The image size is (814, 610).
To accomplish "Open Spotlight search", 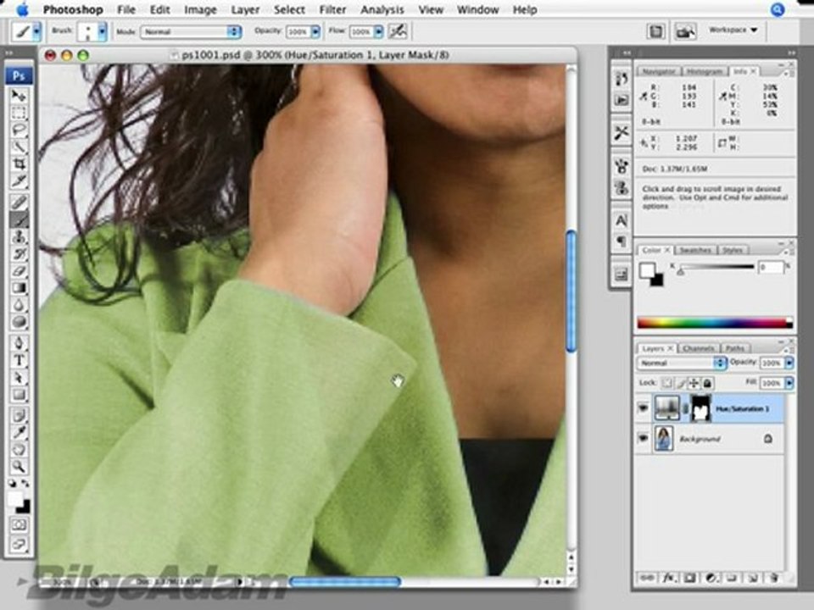I will click(x=777, y=9).
